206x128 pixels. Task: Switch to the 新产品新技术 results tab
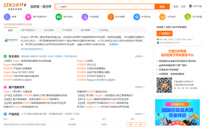28,30
